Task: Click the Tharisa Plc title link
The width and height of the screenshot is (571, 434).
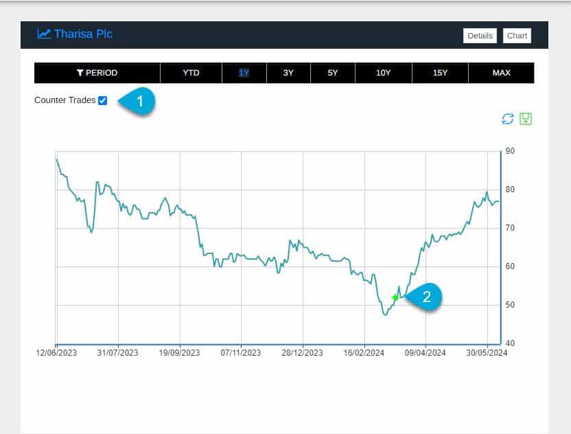Action: click(x=83, y=34)
